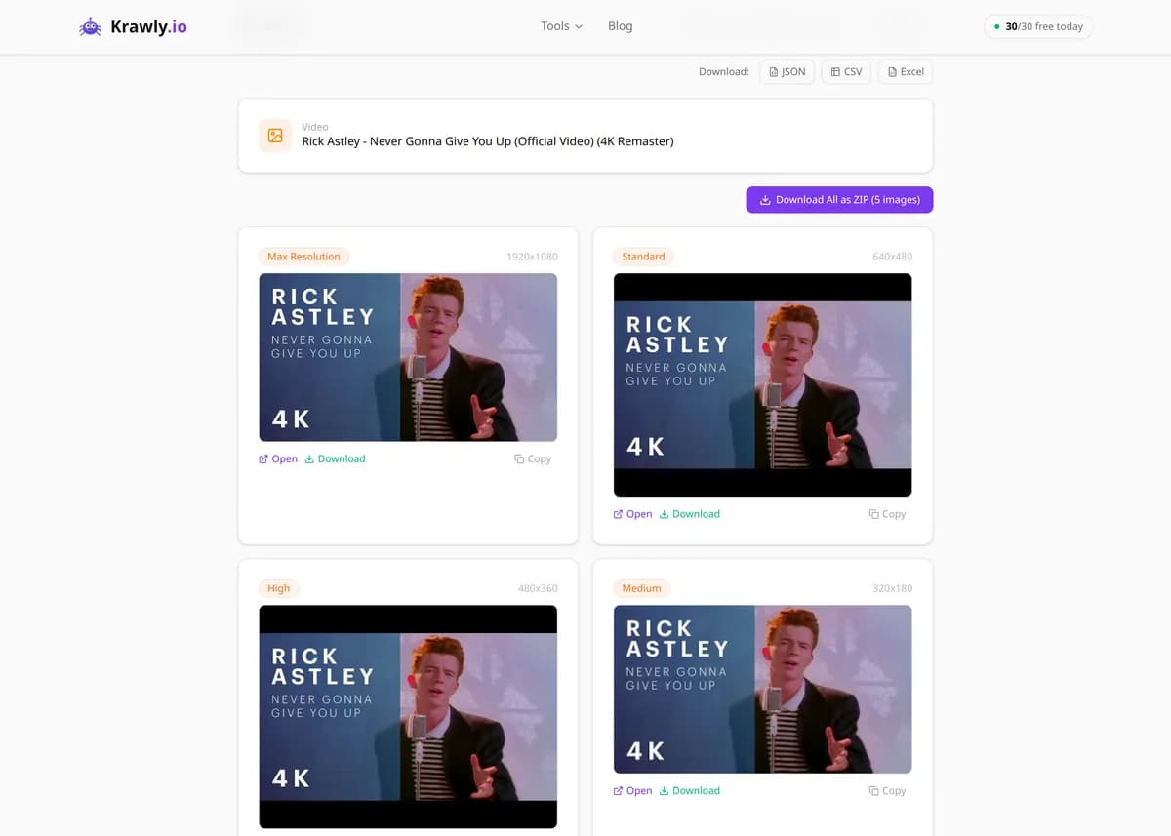Open the Standard image in new tab
1171x836 pixels.
632,514
